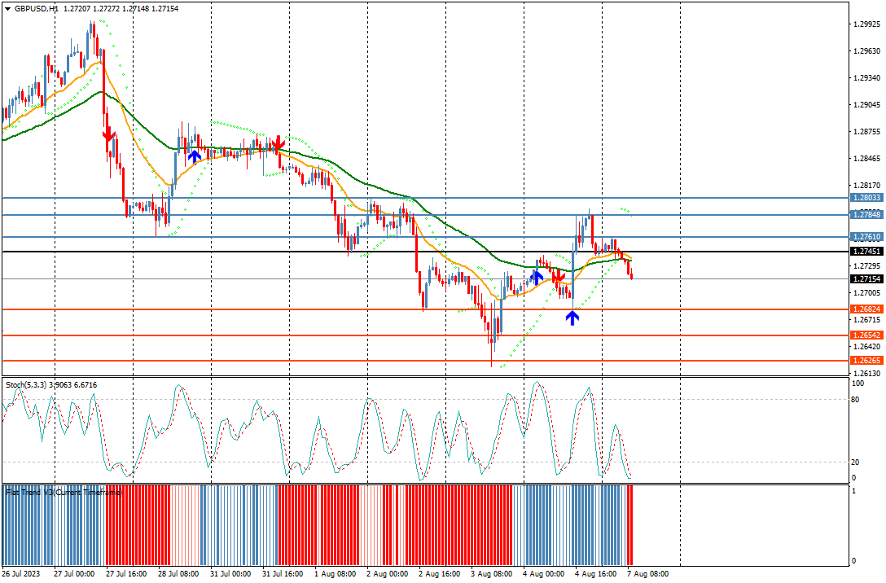Click the 27 Jul 00:00 time axis label

click(74, 574)
